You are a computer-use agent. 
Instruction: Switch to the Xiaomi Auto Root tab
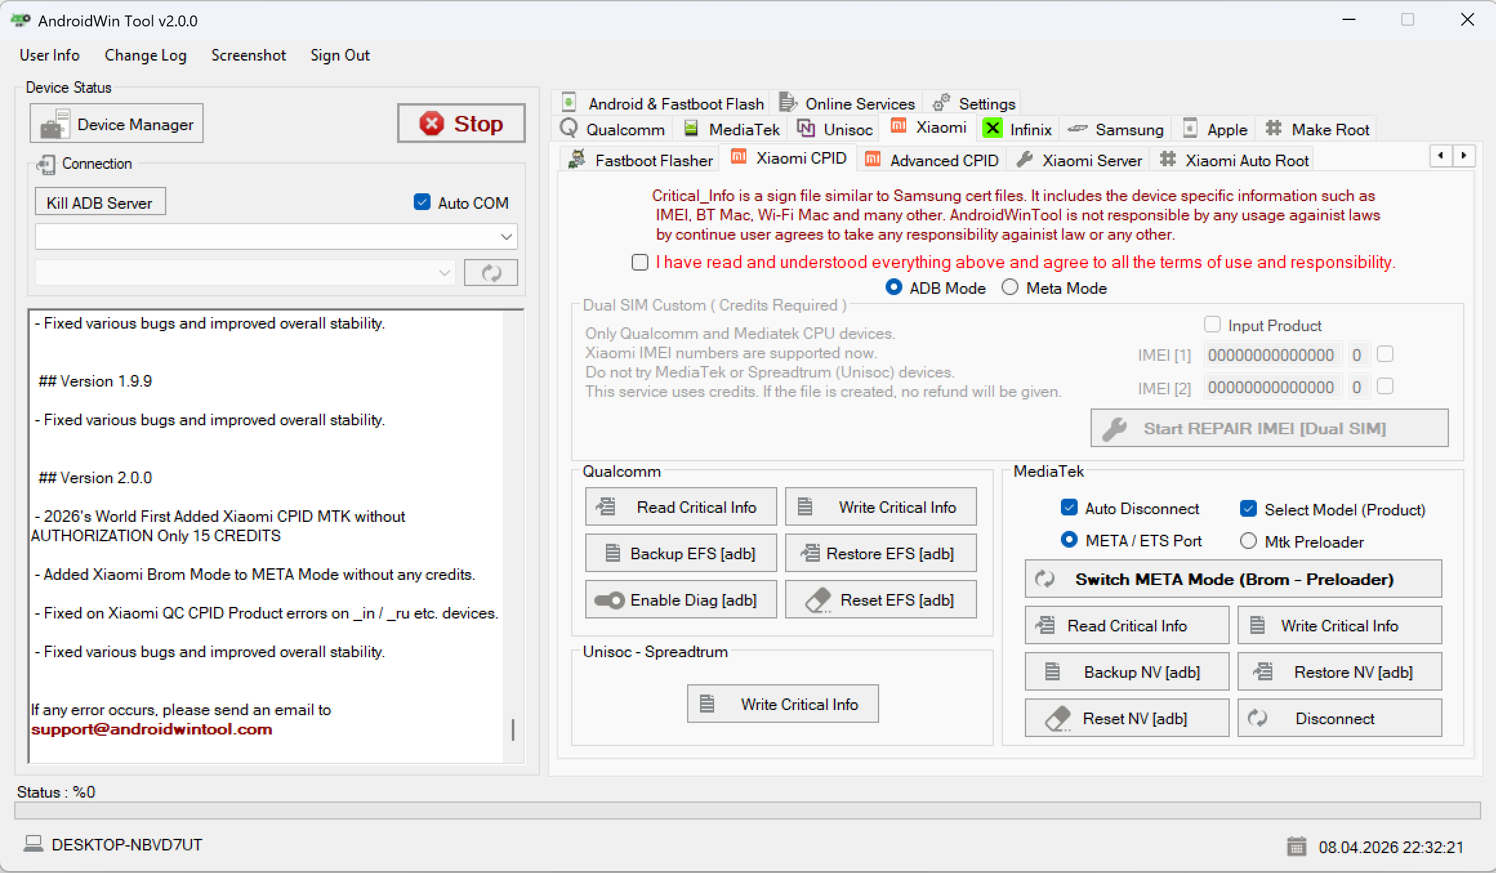(x=1232, y=159)
